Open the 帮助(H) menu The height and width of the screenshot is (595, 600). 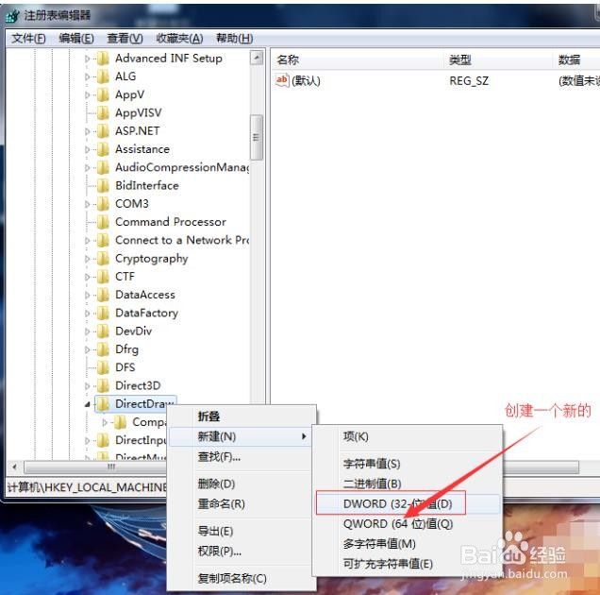[234, 39]
